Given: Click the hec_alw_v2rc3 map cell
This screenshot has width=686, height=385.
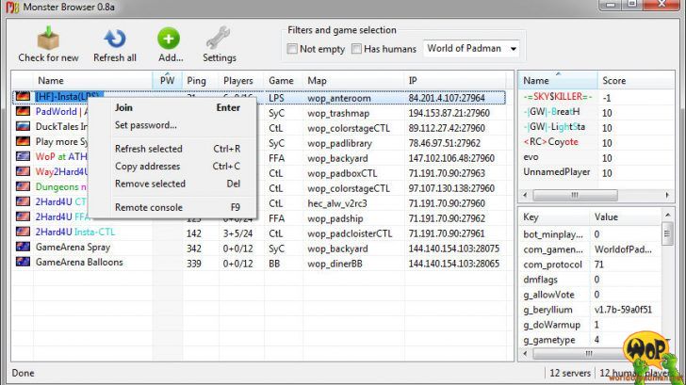Looking at the screenshot, I should (x=337, y=203).
